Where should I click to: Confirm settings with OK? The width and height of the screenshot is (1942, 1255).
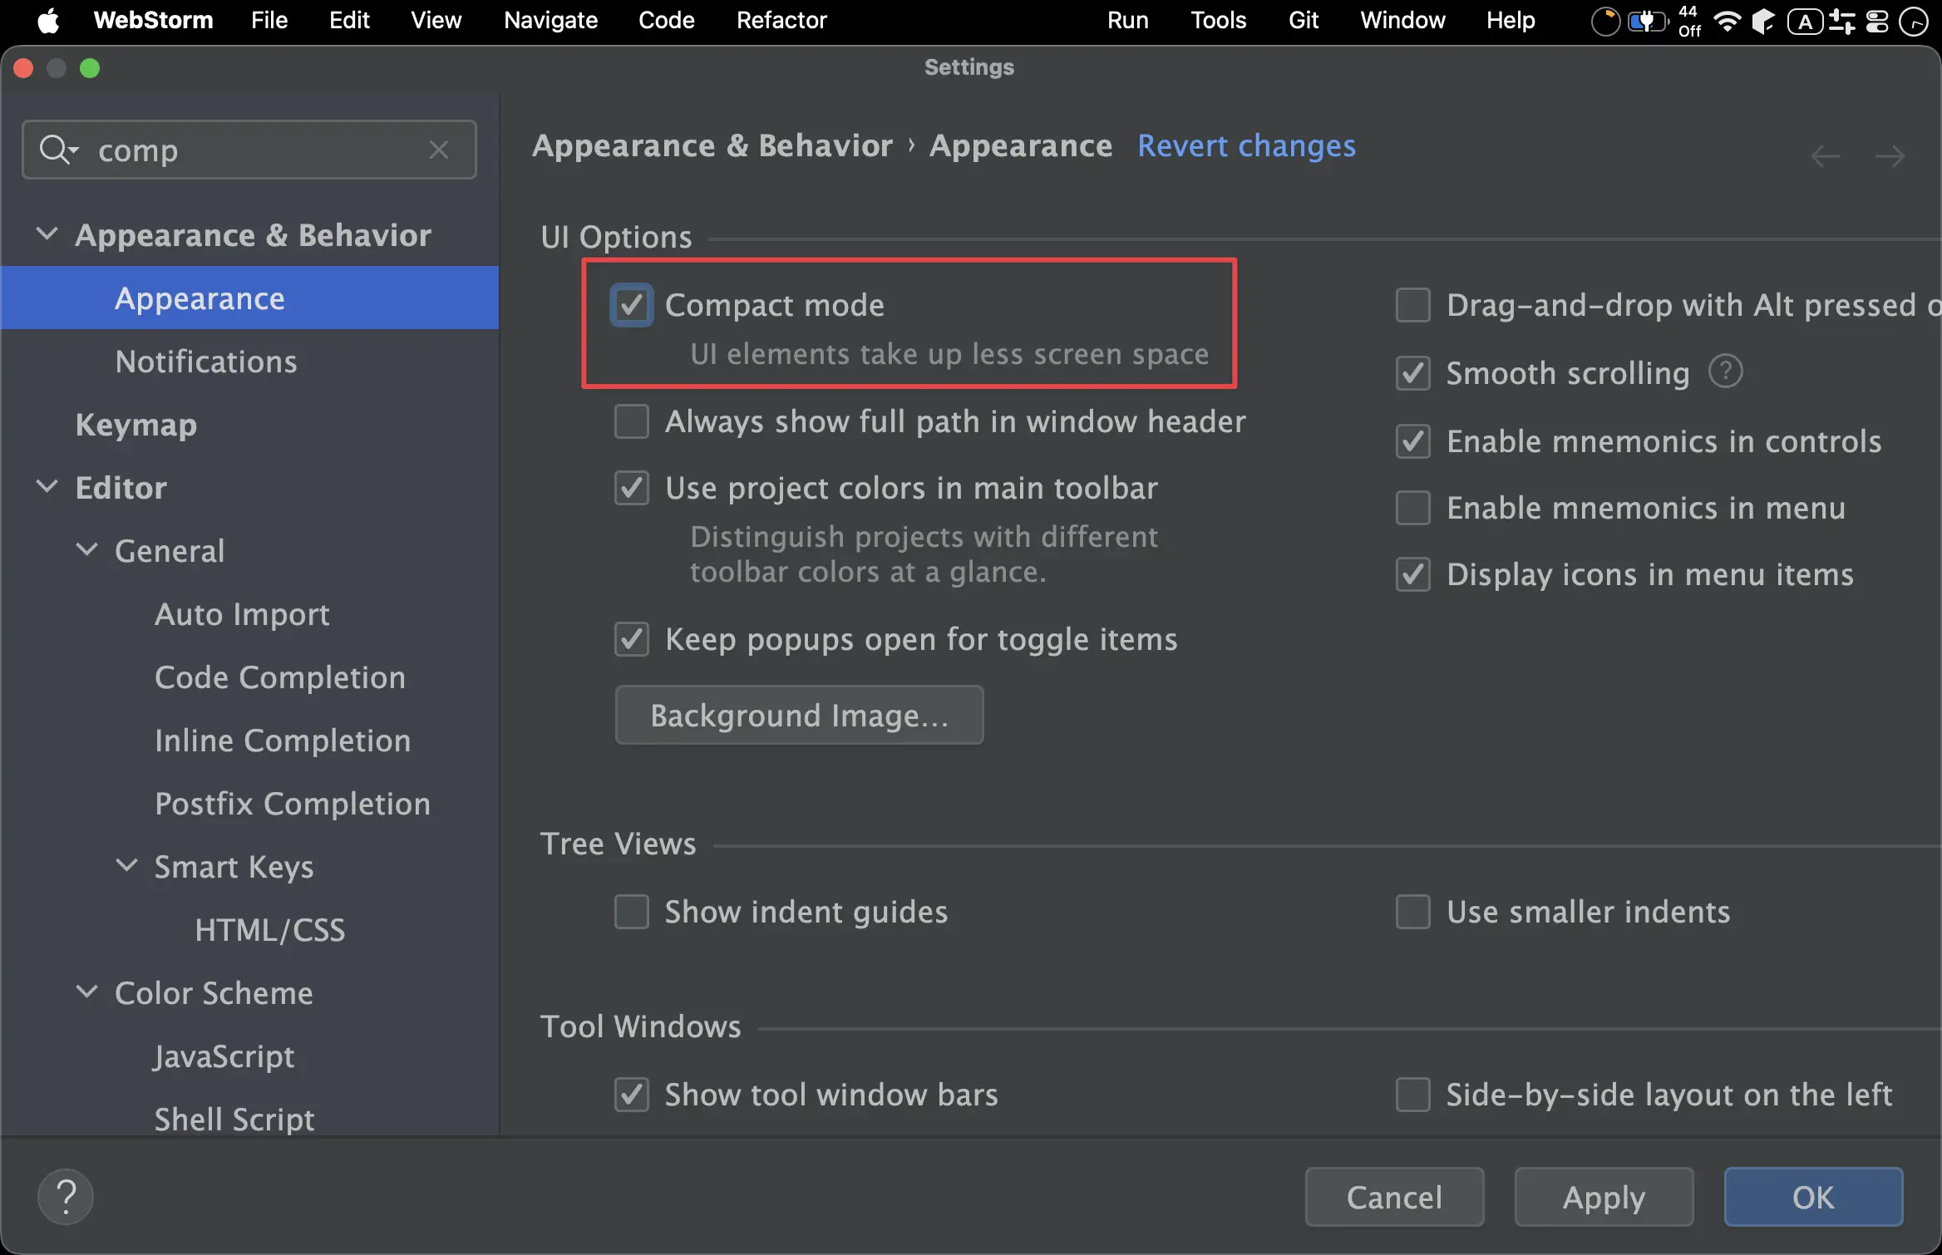pos(1813,1197)
